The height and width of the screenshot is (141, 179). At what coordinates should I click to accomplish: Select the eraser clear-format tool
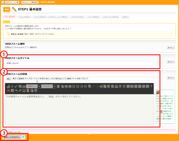point(16,86)
